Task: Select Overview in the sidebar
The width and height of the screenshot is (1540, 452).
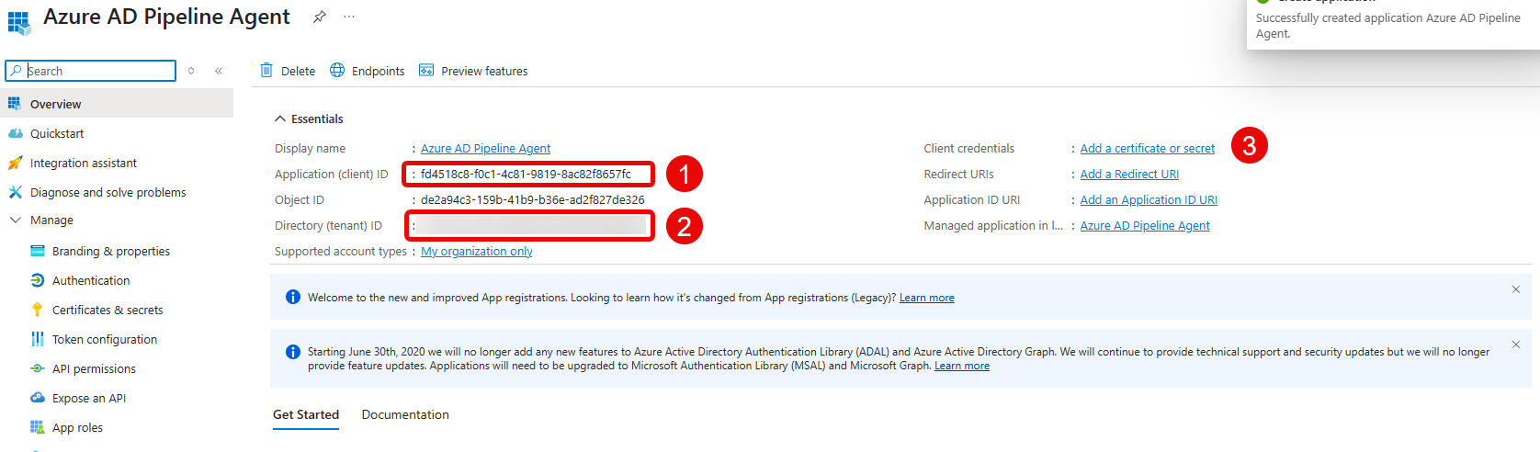Action: tap(117, 104)
